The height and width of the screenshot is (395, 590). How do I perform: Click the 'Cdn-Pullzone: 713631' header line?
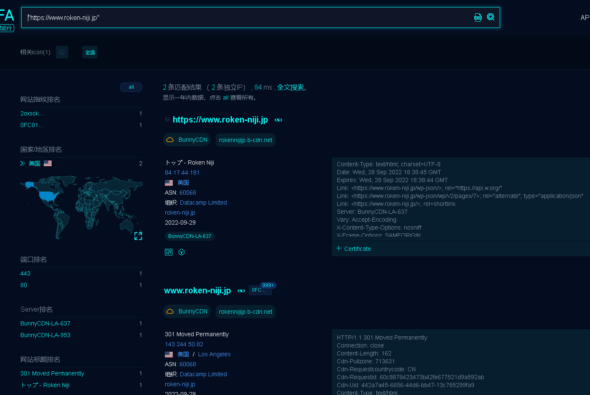pyautogui.click(x=366, y=361)
